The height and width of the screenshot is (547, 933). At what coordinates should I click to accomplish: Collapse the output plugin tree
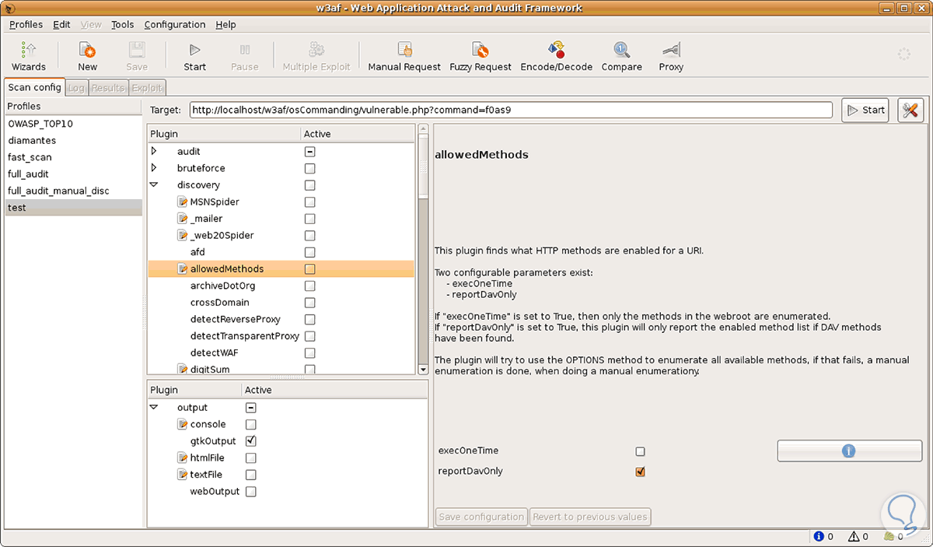click(x=154, y=408)
